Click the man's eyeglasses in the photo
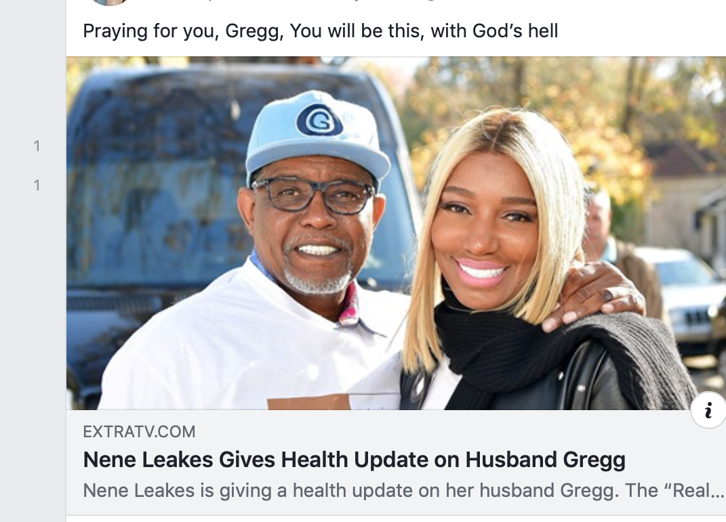This screenshot has height=522, width=726. pyautogui.click(x=313, y=195)
